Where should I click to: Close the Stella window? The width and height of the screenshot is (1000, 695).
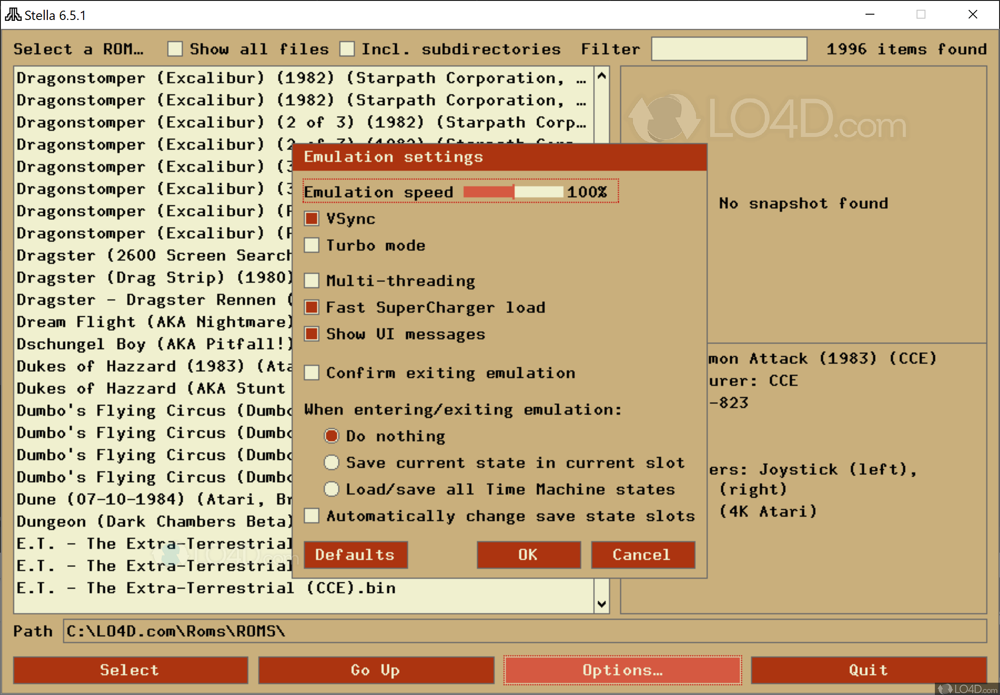[972, 15]
